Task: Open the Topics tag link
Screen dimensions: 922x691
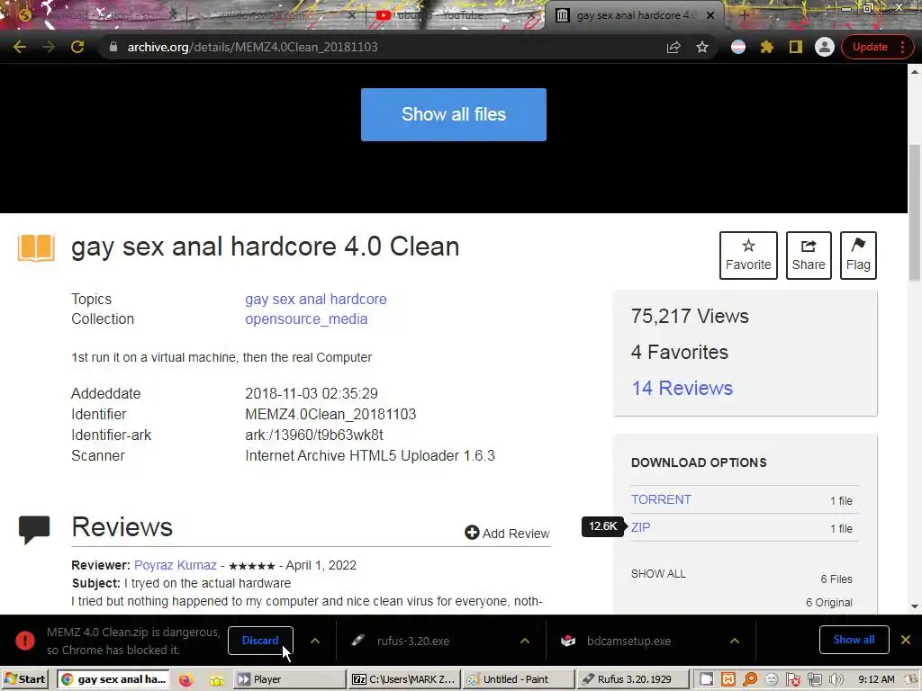Action: pyautogui.click(x=316, y=299)
